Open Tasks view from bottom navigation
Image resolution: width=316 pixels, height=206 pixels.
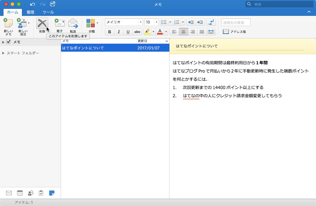(x=41, y=193)
